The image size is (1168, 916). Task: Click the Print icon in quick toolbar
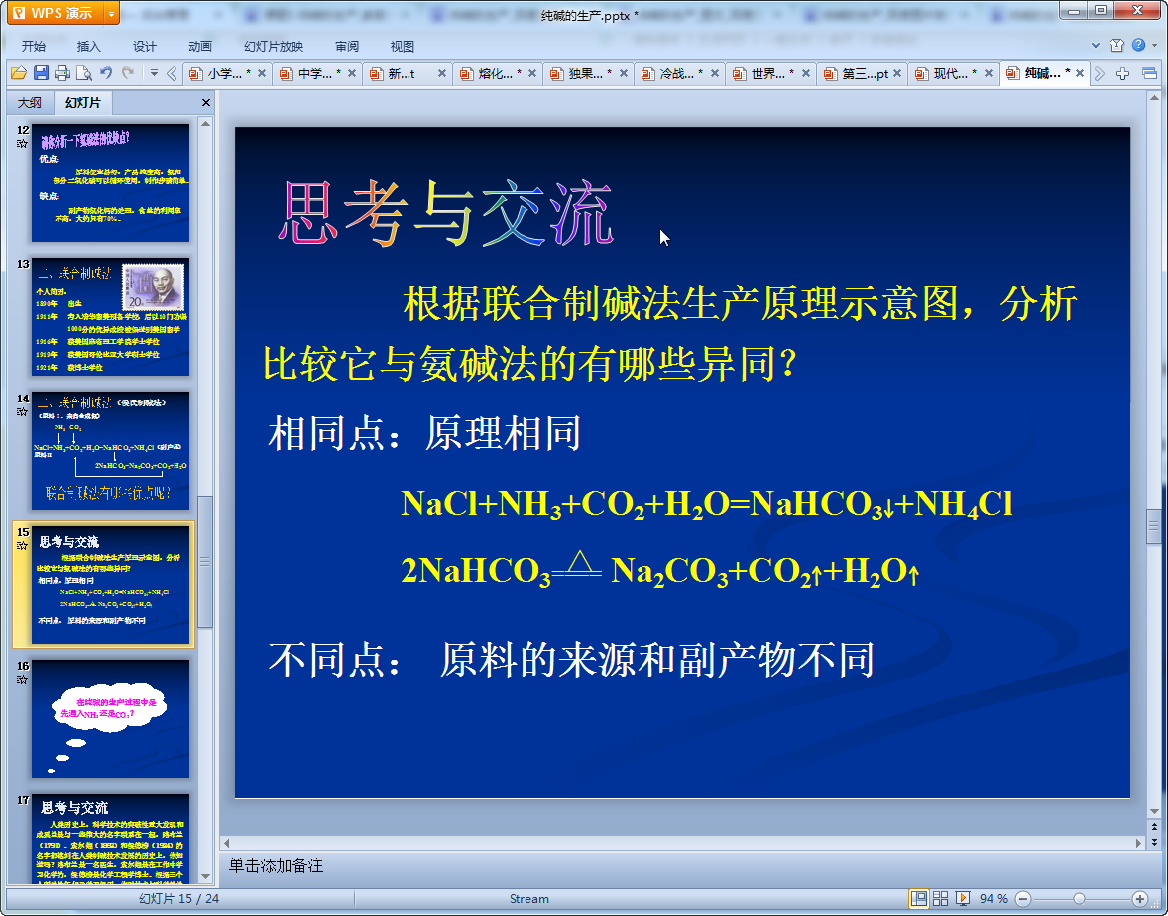tap(62, 73)
